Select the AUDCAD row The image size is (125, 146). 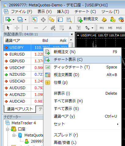coord(24,101)
